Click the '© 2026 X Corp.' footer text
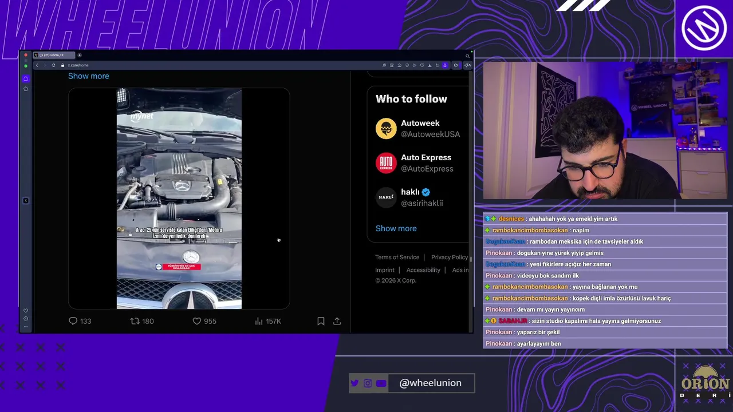 (396, 280)
